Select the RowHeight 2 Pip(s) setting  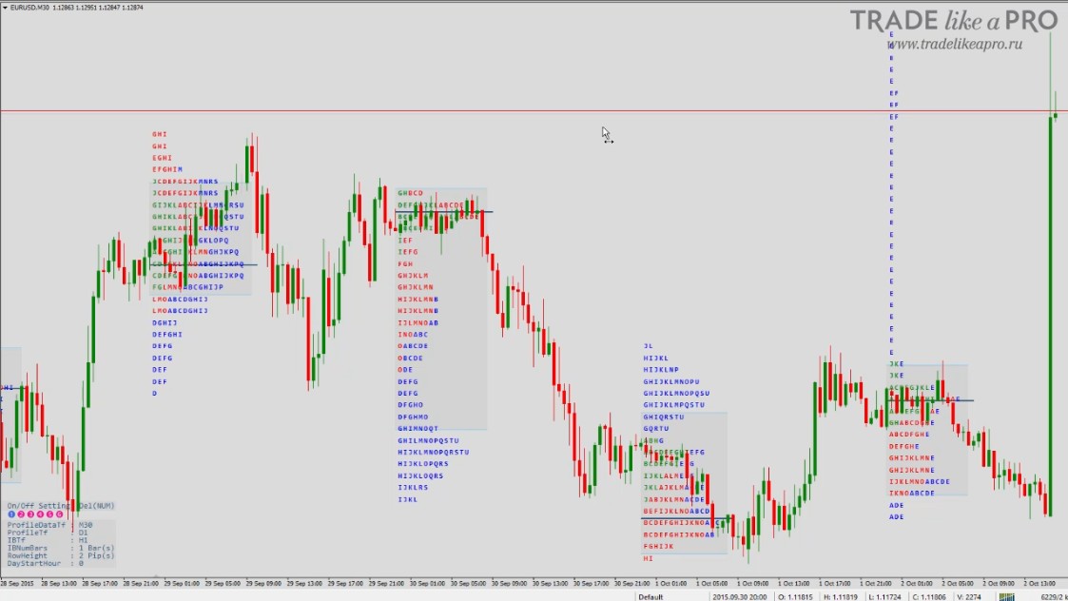pyautogui.click(x=61, y=556)
